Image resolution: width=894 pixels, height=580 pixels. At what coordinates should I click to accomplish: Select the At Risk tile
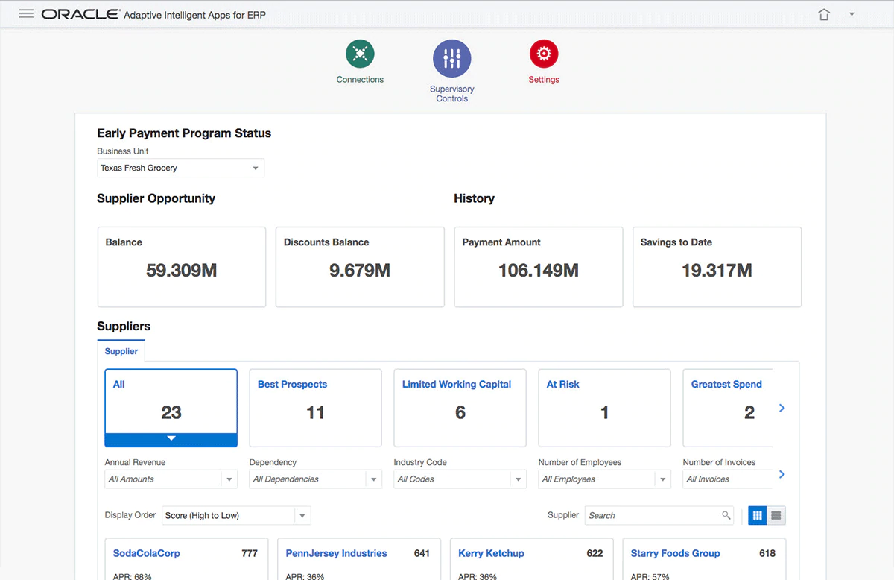coord(604,407)
